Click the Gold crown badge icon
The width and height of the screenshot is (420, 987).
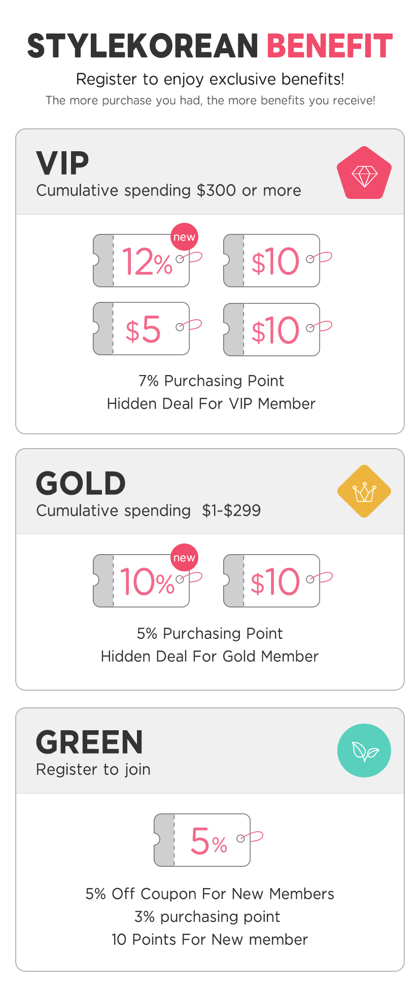pos(364,491)
